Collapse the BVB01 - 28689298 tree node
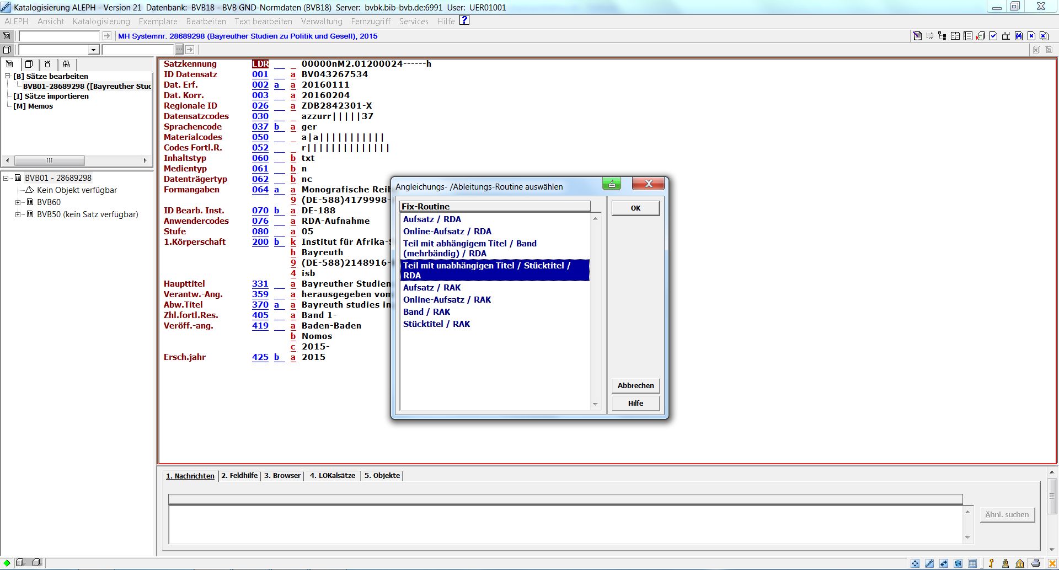Image resolution: width=1059 pixels, height=570 pixels. [x=6, y=178]
